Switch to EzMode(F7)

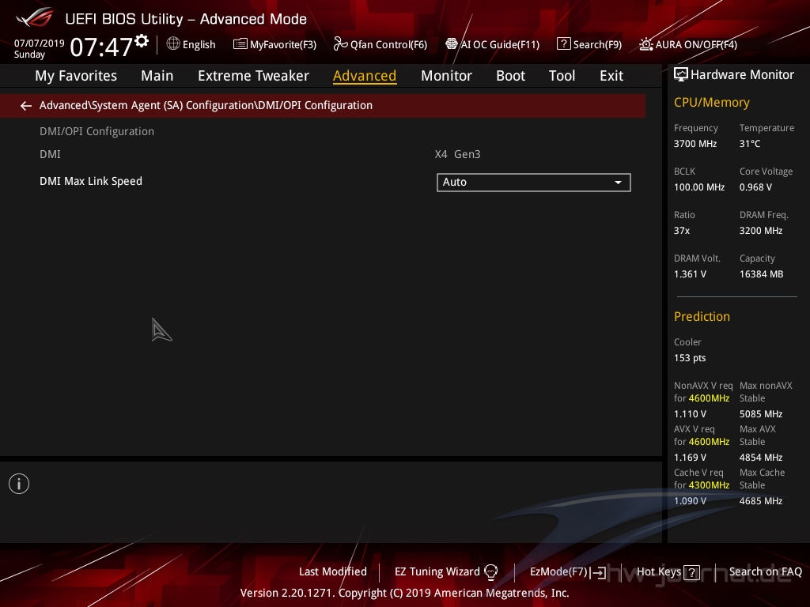(x=568, y=572)
